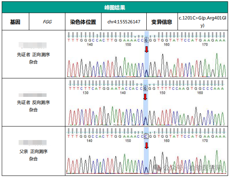229x177 pixels.
Task: Click the blue highlighted column in father's trace
Action: 146,151
